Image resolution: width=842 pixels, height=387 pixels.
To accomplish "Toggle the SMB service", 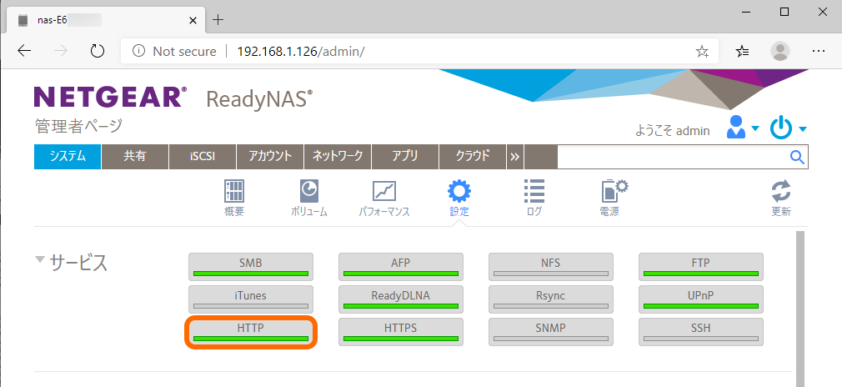I will click(251, 267).
